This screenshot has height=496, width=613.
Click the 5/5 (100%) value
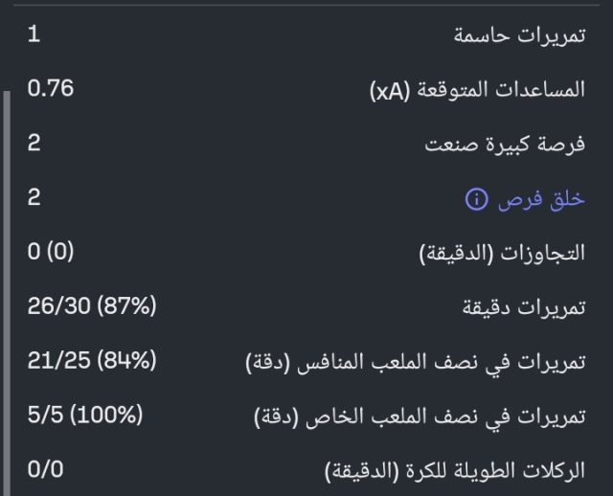click(x=85, y=416)
